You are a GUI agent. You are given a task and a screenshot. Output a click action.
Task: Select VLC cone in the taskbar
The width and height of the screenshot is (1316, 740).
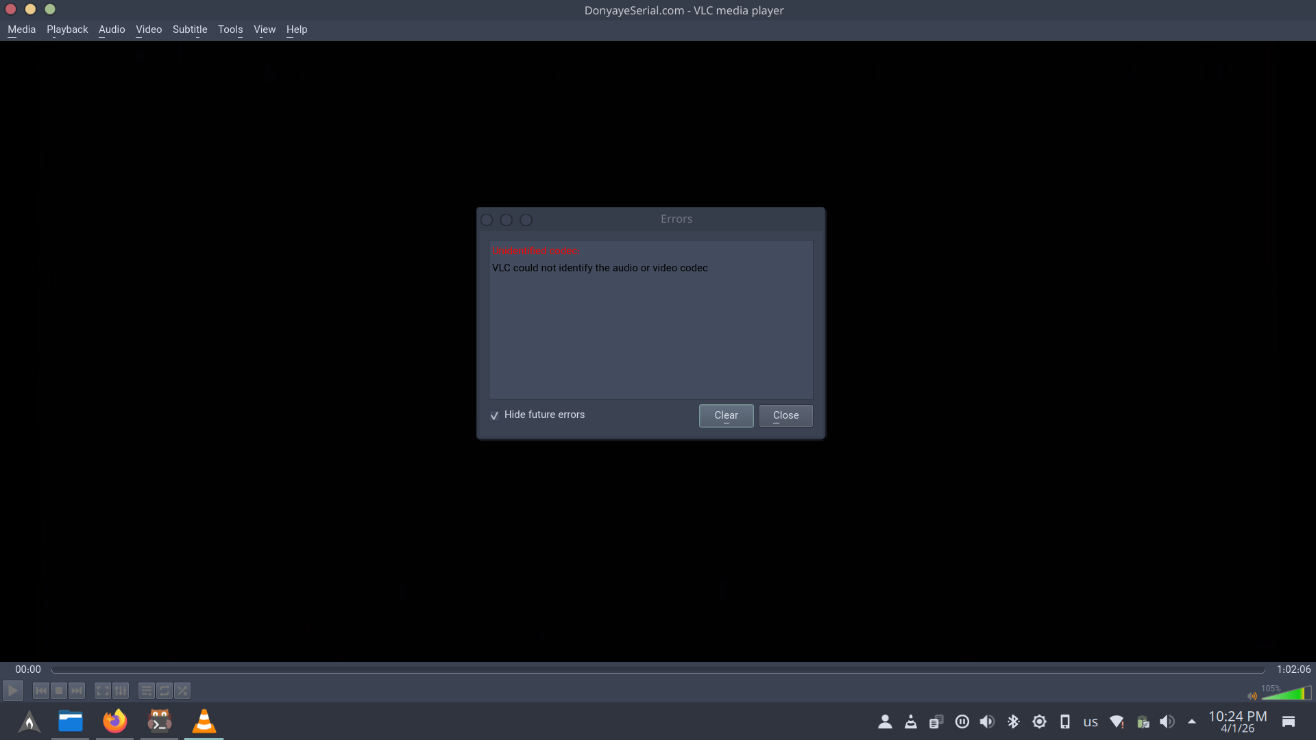(204, 721)
